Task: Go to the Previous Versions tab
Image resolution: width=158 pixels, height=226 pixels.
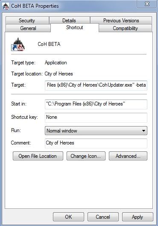Action: [x=121, y=20]
